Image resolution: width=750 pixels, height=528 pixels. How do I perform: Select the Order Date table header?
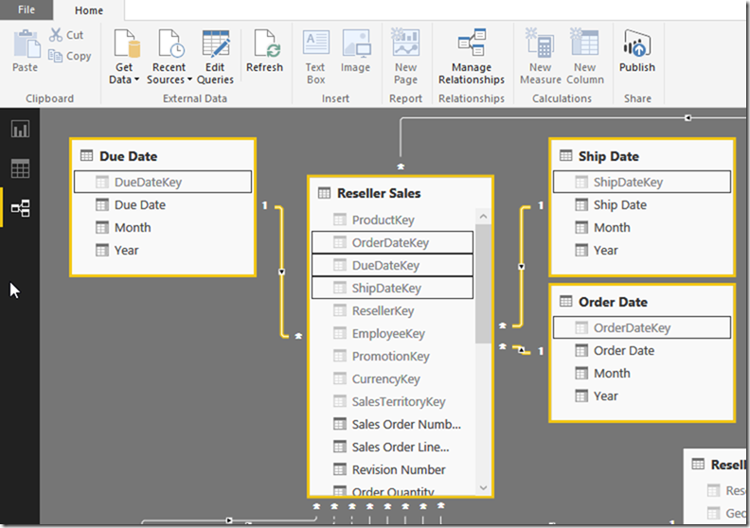pyautogui.click(x=642, y=302)
